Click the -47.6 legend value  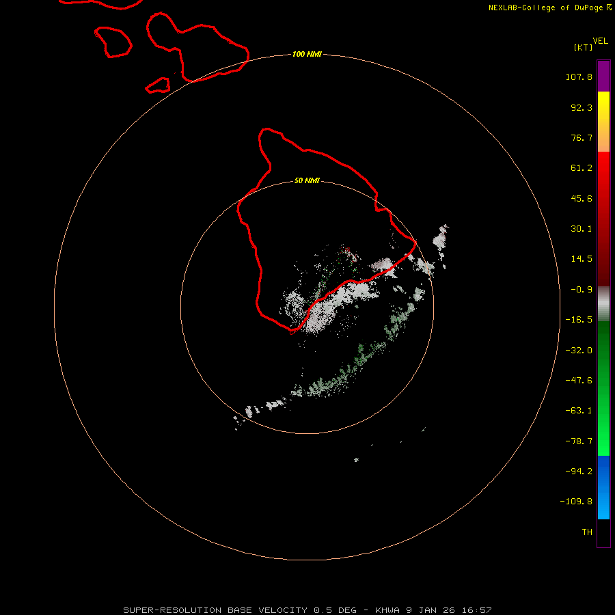pyautogui.click(x=579, y=381)
